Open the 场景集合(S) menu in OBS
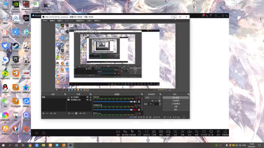The width and height of the screenshot is (264, 148). [x=80, y=21]
